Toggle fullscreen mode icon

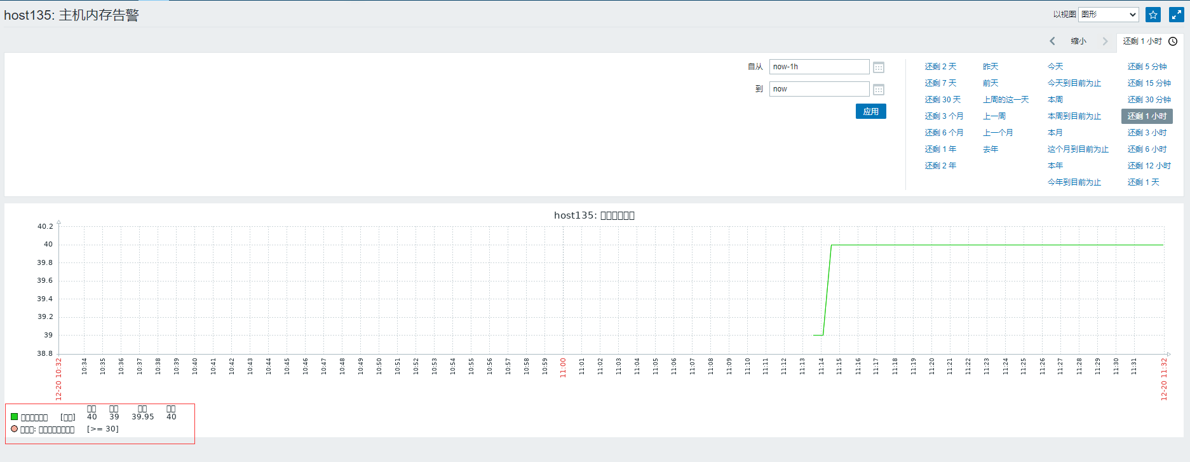[1177, 15]
